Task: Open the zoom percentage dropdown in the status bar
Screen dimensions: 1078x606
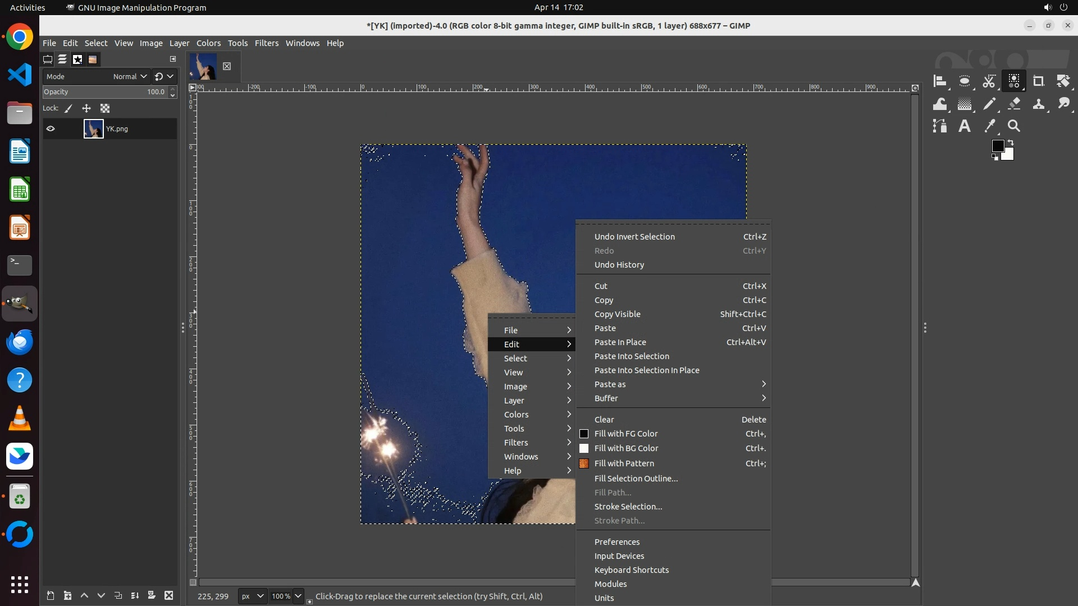Action: [x=298, y=596]
